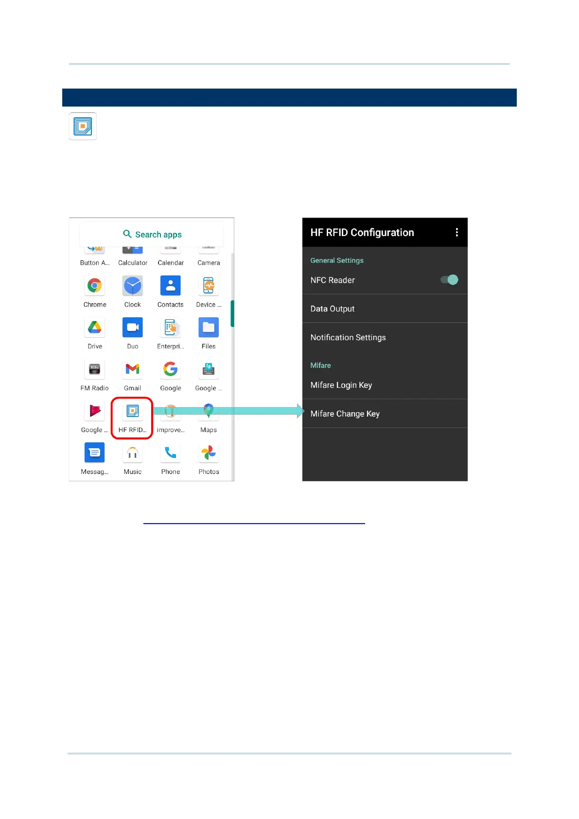Open the Calendar app

coord(171,251)
